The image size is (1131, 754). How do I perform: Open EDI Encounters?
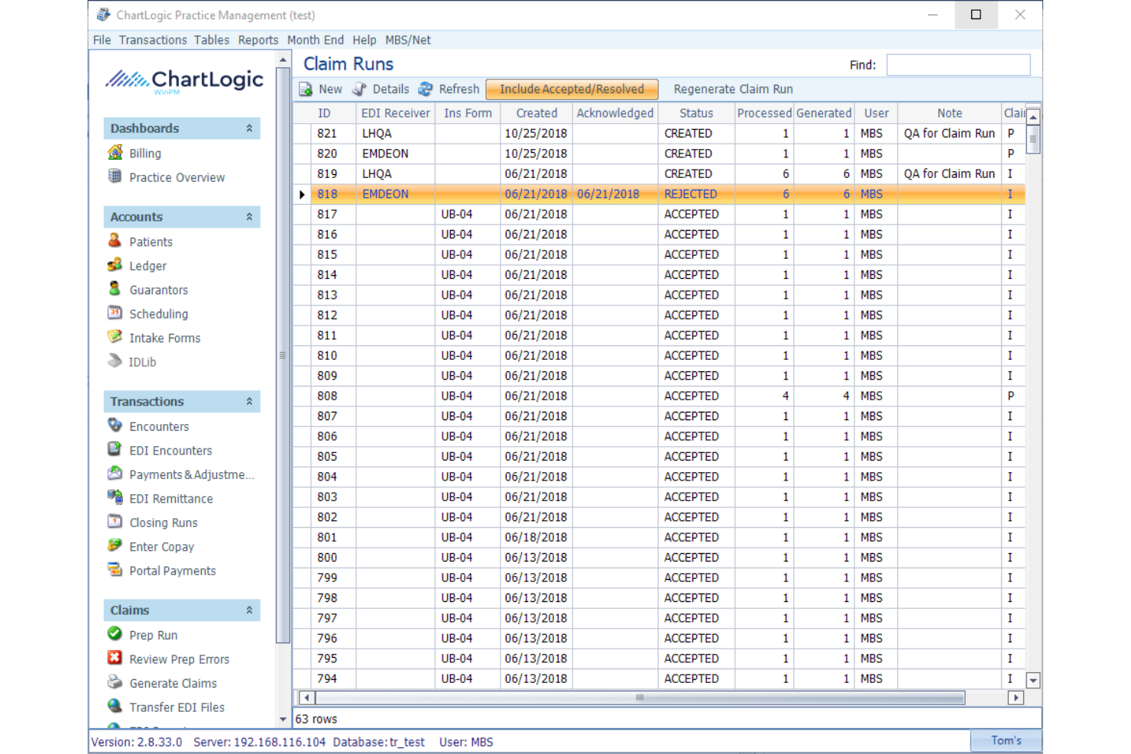[170, 450]
